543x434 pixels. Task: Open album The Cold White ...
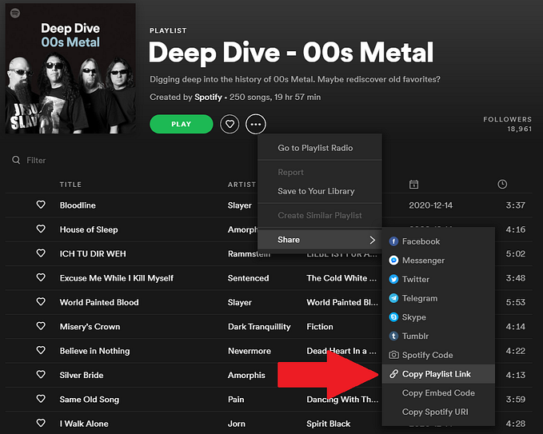click(x=341, y=278)
